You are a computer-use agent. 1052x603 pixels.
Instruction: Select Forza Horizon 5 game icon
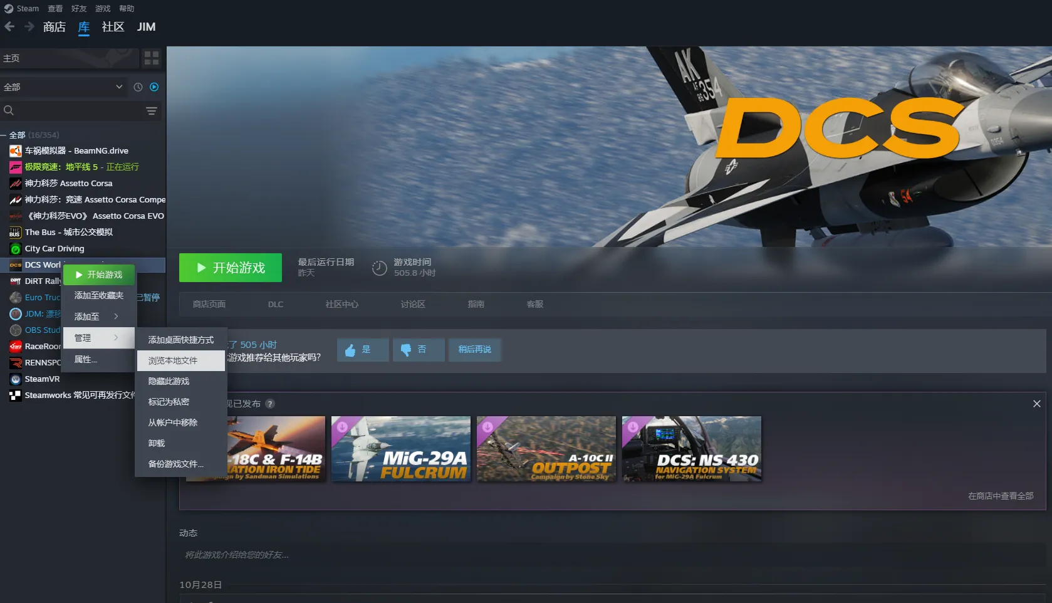click(x=16, y=167)
